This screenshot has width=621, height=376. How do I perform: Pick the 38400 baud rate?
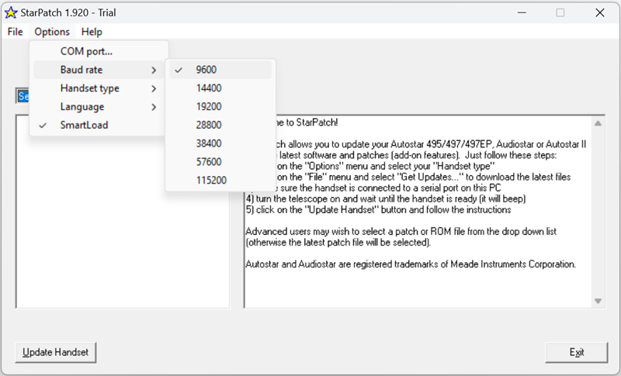(209, 143)
